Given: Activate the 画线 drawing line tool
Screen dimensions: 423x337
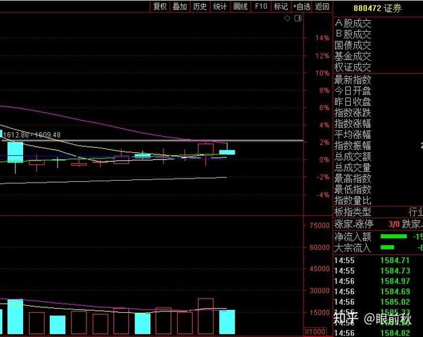Looking at the screenshot, I should (x=241, y=7).
